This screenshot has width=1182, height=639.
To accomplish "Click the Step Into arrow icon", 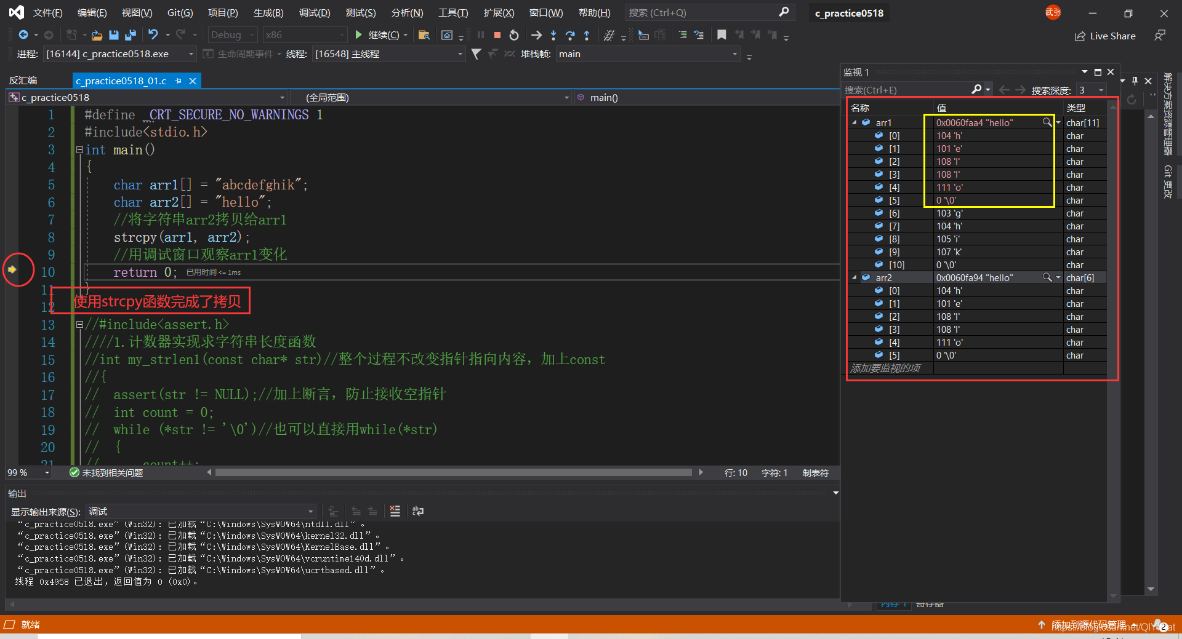I will click(553, 35).
